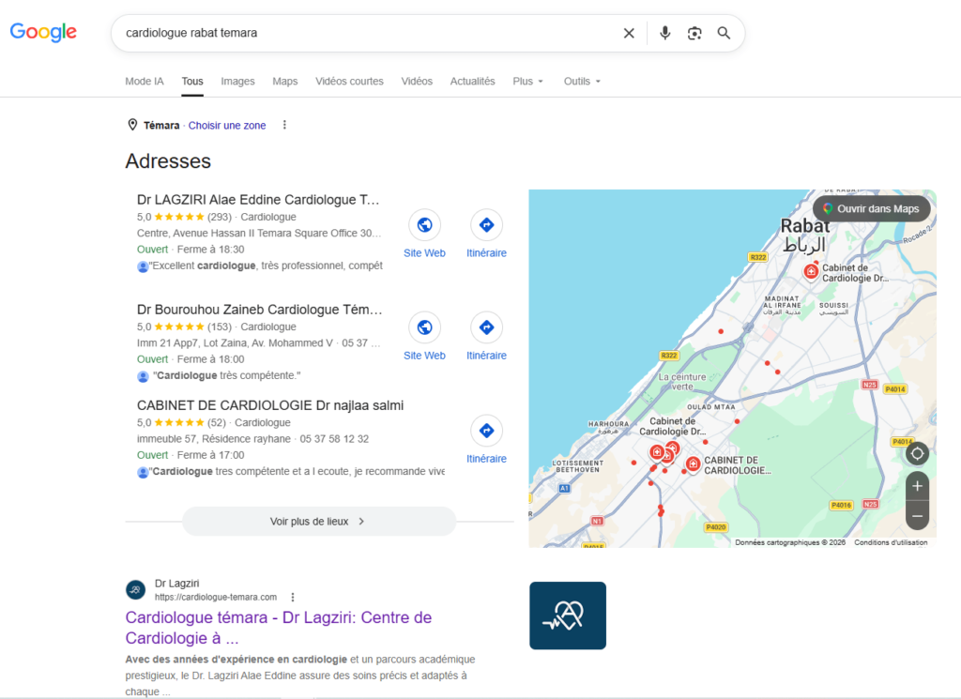
Task: Start voice search with microphone icon
Action: 665,33
